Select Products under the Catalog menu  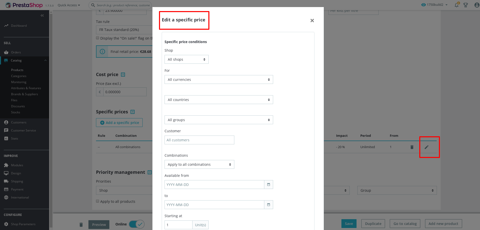coord(17,70)
